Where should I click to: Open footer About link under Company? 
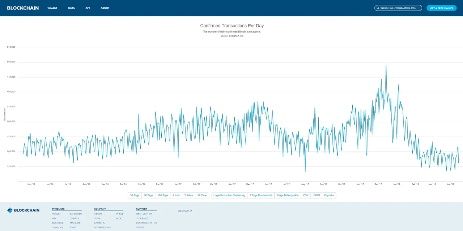(x=98, y=214)
